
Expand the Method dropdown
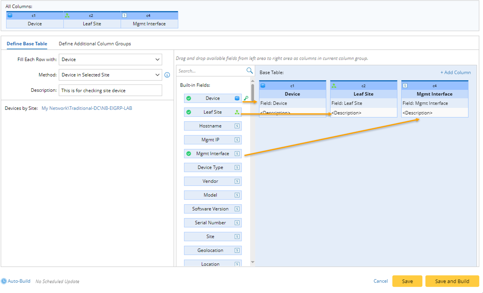coord(110,75)
